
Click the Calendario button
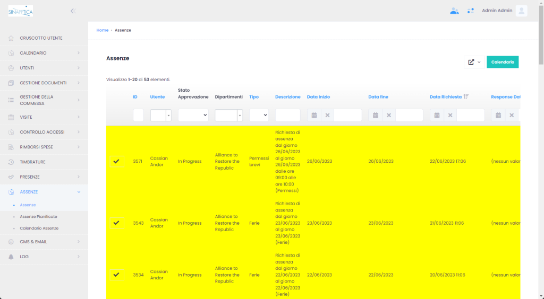point(502,62)
